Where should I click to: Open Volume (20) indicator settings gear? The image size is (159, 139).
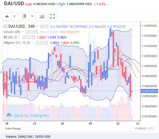point(32,32)
